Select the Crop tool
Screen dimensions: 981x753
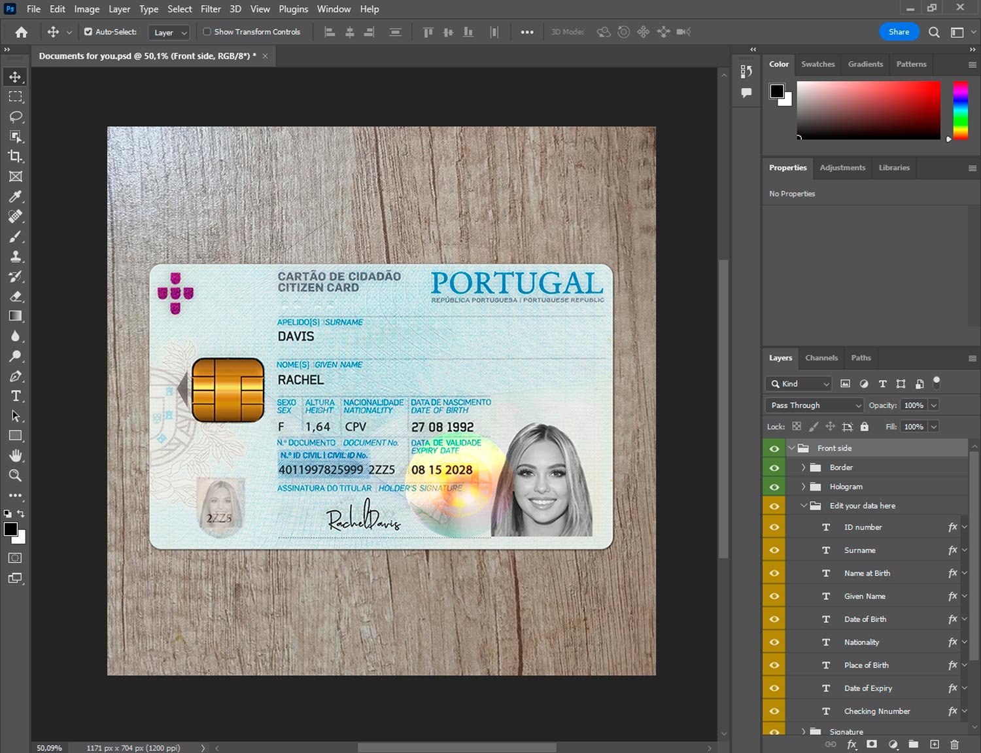pyautogui.click(x=15, y=156)
